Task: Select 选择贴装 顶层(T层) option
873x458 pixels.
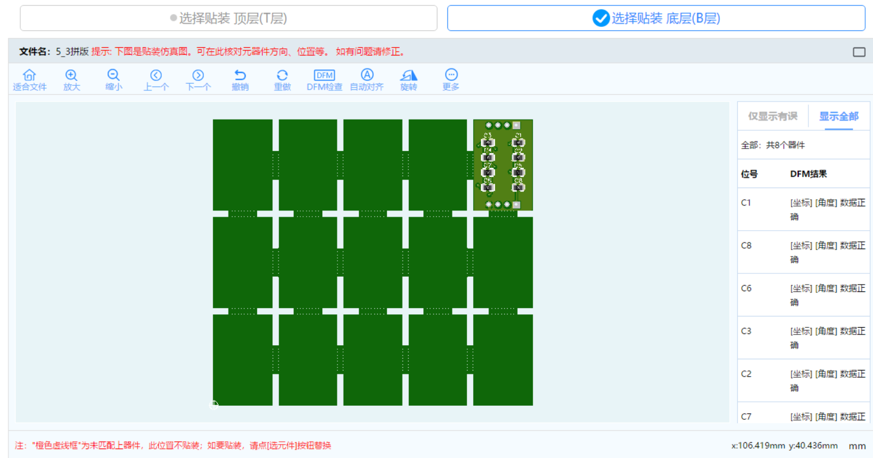Action: 228,18
